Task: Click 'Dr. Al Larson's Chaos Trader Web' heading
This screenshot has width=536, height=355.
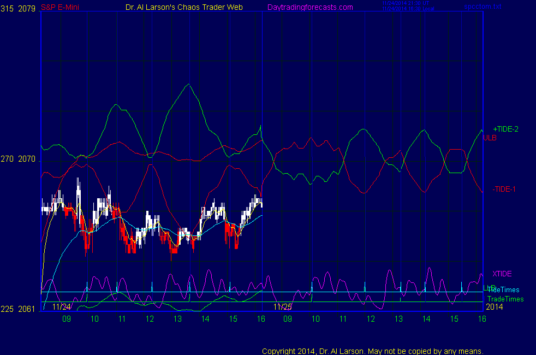Action: tap(184, 7)
